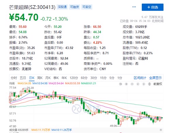
Task: Zoom in chart with the plus icon
Action: coord(126,84)
